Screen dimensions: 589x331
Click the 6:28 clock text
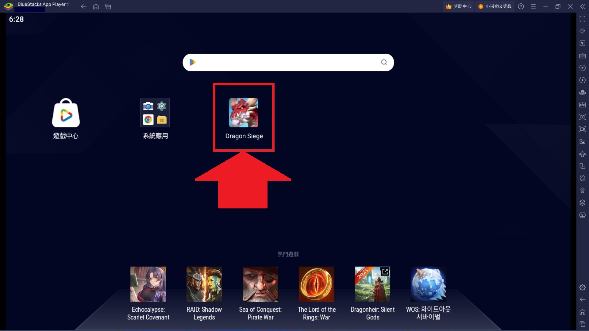pyautogui.click(x=16, y=19)
